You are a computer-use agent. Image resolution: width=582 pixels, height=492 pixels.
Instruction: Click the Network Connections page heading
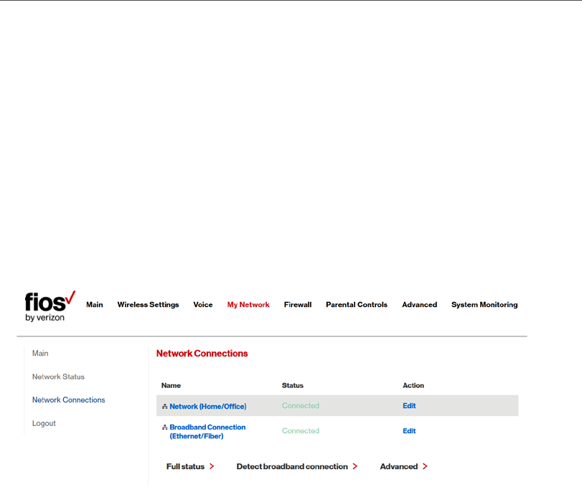(202, 354)
